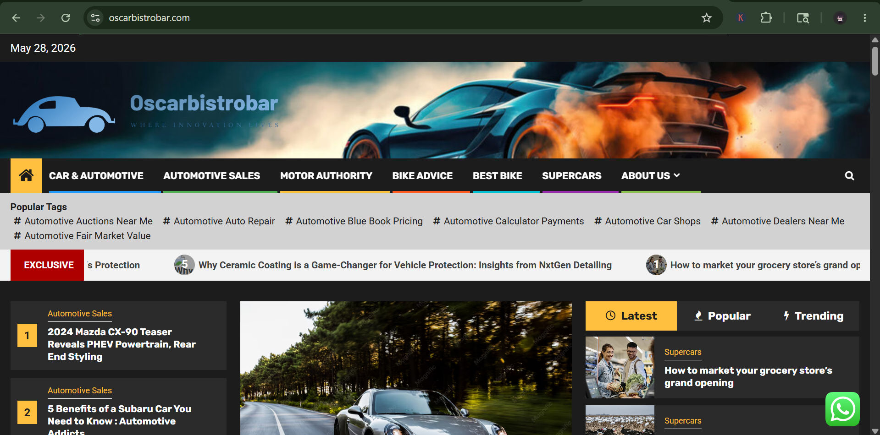Reload the page with refresh icon

(x=66, y=18)
